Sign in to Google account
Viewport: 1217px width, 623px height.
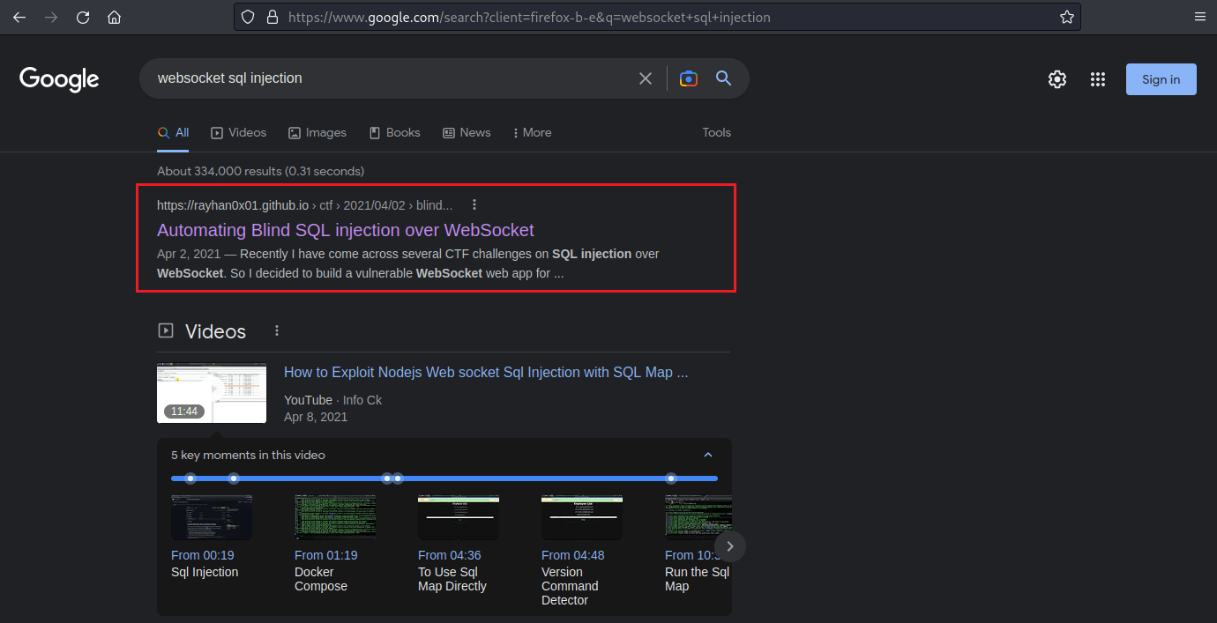coord(1161,79)
